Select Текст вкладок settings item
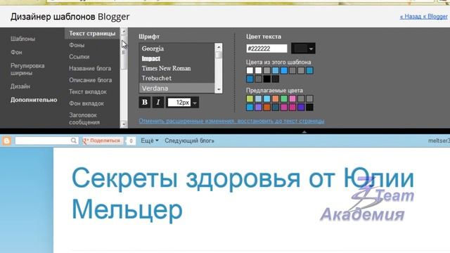Viewport: 450px width, 253px height. [x=88, y=92]
